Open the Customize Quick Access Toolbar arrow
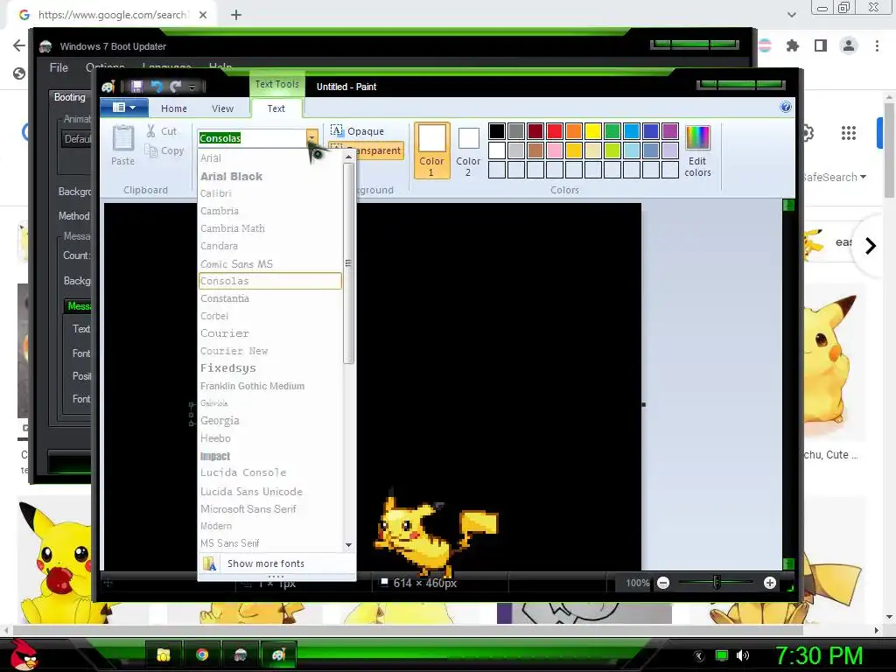The height and width of the screenshot is (672, 896). point(192,87)
